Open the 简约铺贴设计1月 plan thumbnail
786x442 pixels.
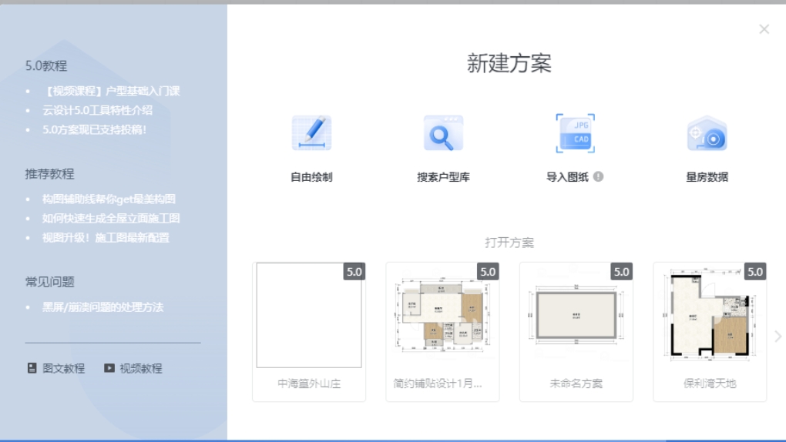pyautogui.click(x=442, y=315)
